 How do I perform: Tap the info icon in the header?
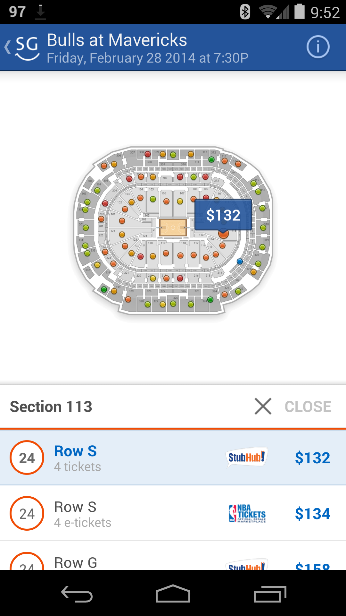pyautogui.click(x=318, y=47)
